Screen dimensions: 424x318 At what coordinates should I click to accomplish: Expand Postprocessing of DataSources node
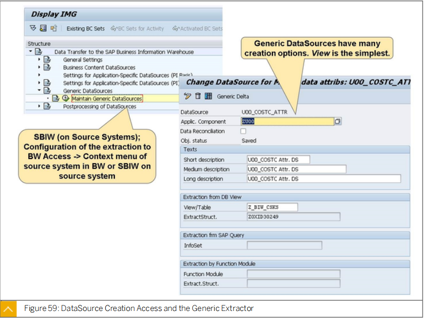pyautogui.click(x=39, y=106)
